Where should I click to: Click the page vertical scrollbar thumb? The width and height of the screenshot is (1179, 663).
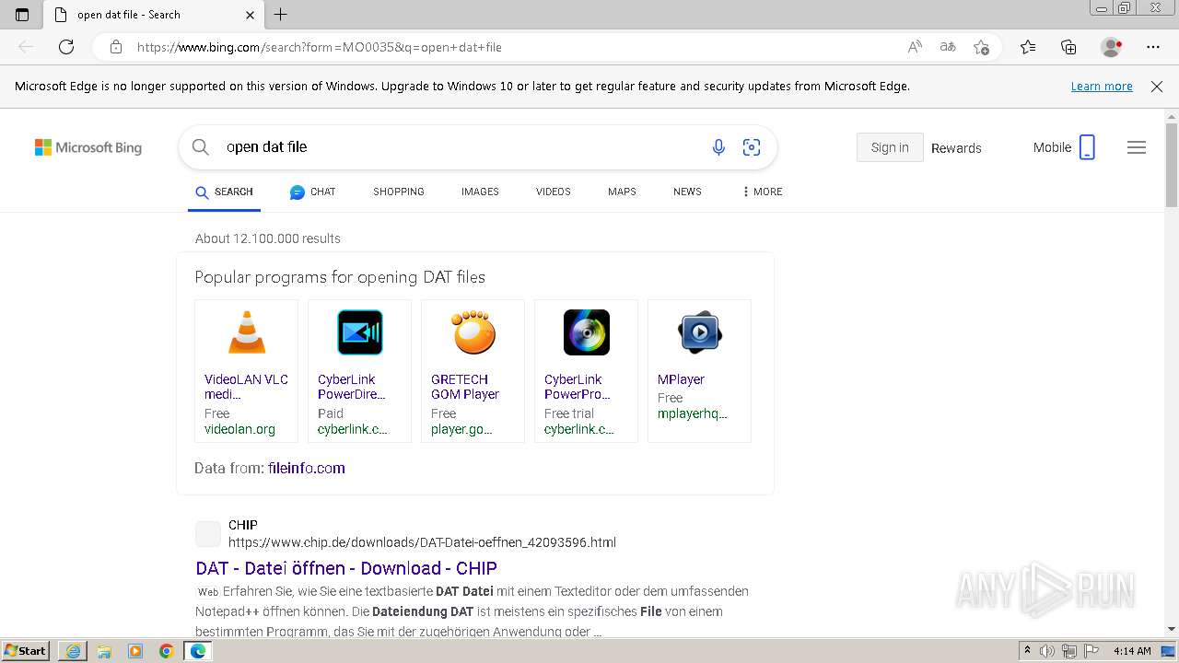pos(1172,164)
